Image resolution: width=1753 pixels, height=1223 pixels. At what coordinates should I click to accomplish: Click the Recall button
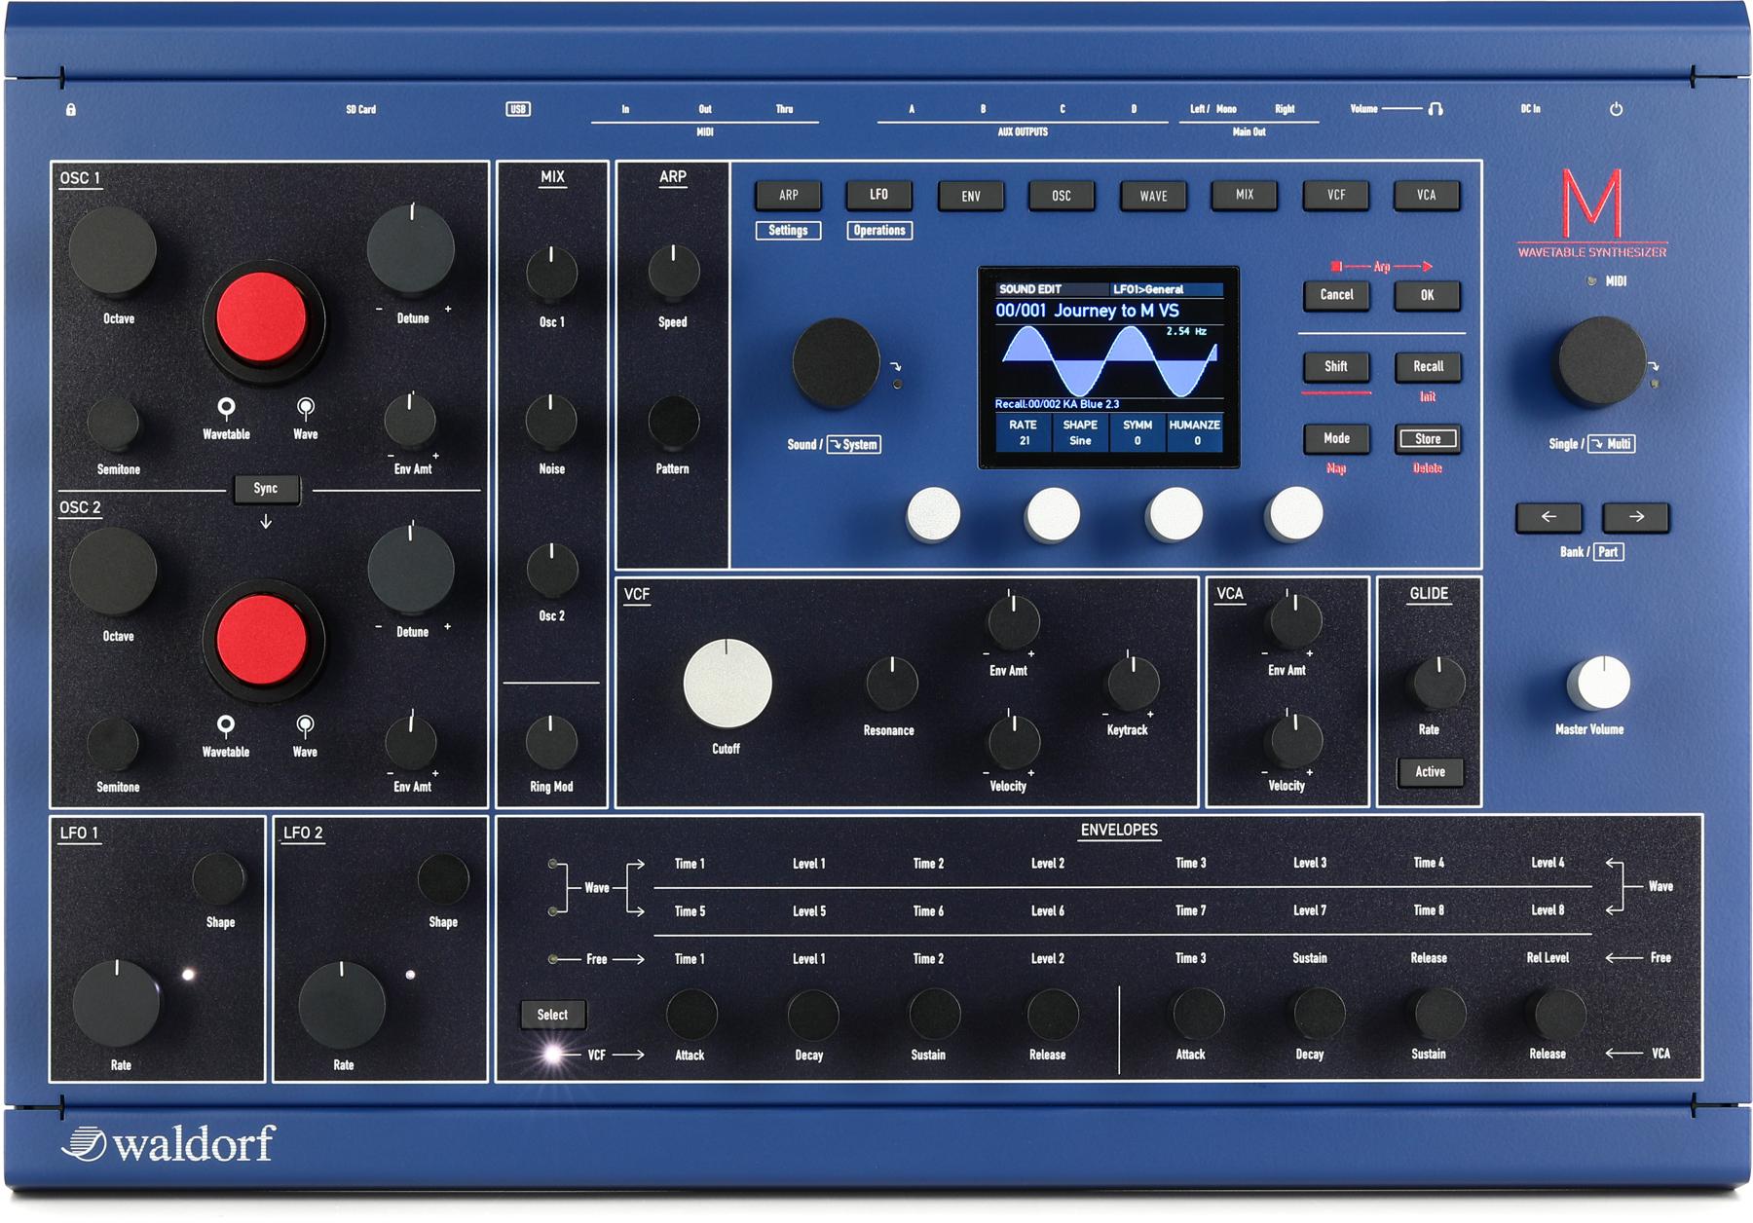tap(1428, 366)
